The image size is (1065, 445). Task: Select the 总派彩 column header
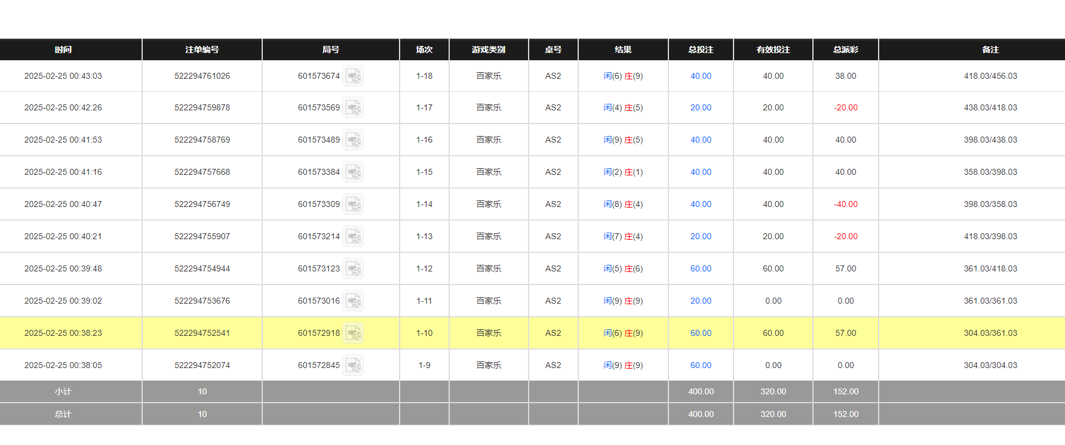(x=845, y=50)
